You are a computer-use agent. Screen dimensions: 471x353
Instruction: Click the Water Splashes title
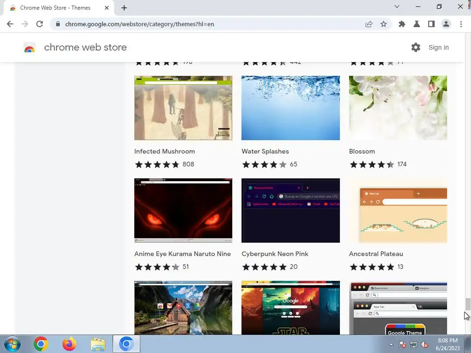coord(265,151)
